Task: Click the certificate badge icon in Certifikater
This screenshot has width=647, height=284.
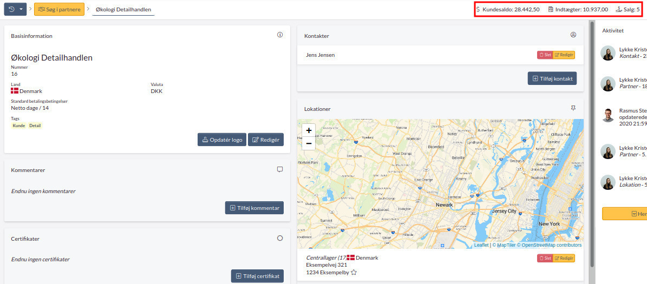Action: pyautogui.click(x=280, y=238)
